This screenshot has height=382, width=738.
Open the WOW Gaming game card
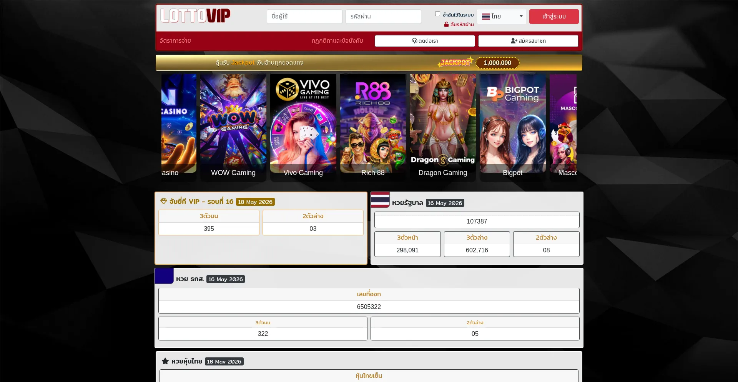[233, 127]
